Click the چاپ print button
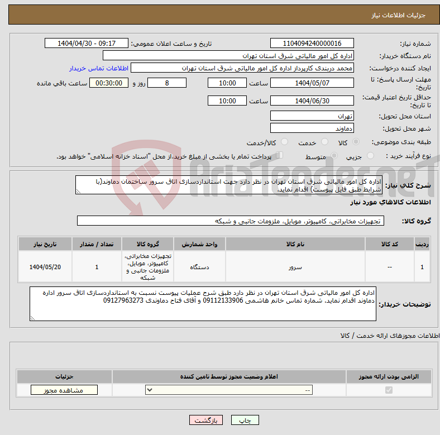The height and width of the screenshot is (435, 440). (245, 420)
